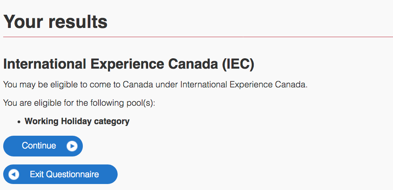Click "International" at the start of the IEC heading
Viewport: 393px width, 190px height.
point(44,64)
